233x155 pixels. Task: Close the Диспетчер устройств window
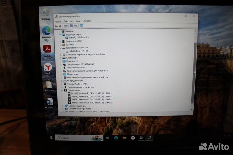tap(194, 16)
